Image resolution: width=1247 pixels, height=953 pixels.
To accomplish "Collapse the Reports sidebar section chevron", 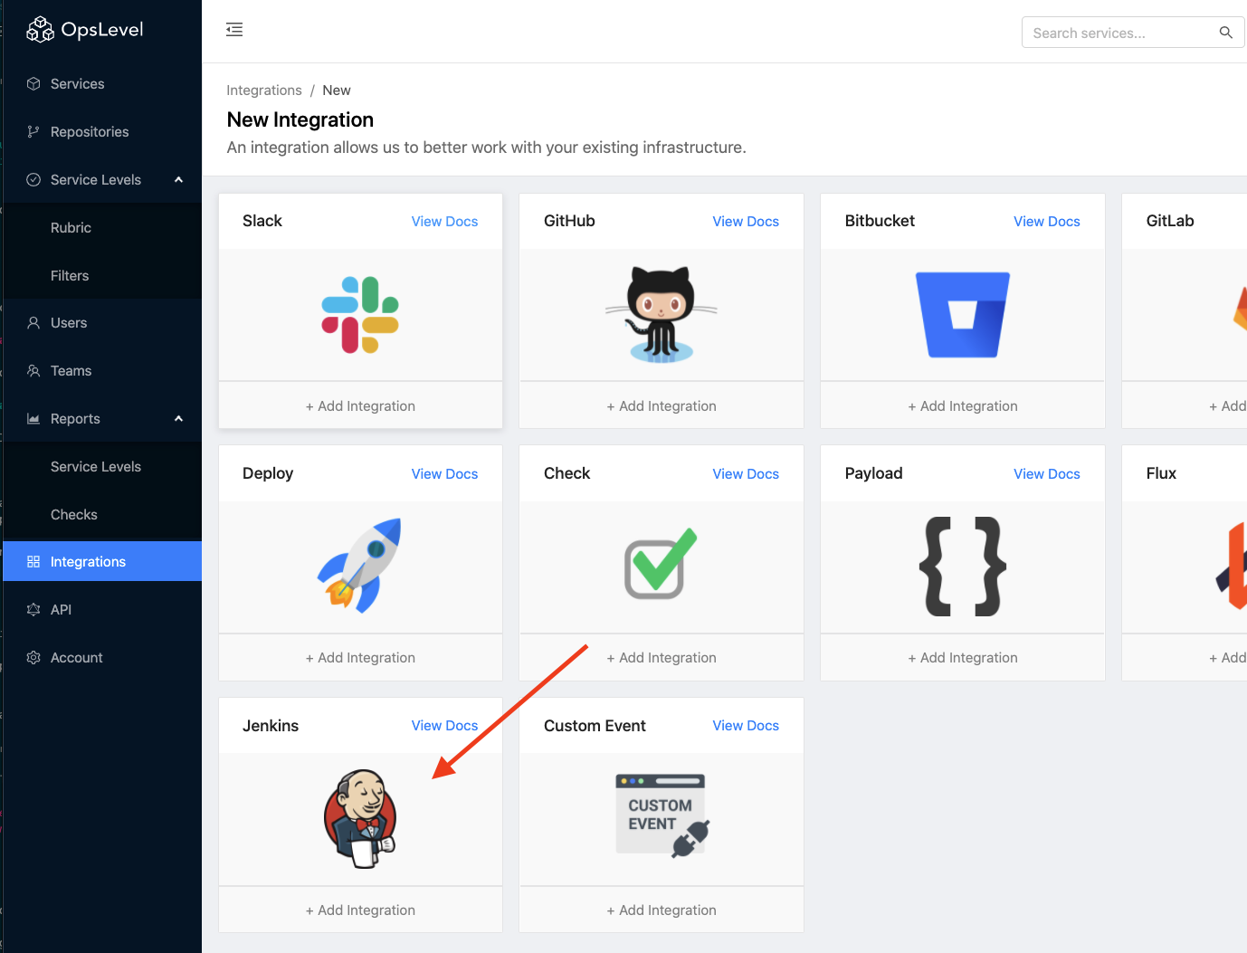I will tap(179, 419).
